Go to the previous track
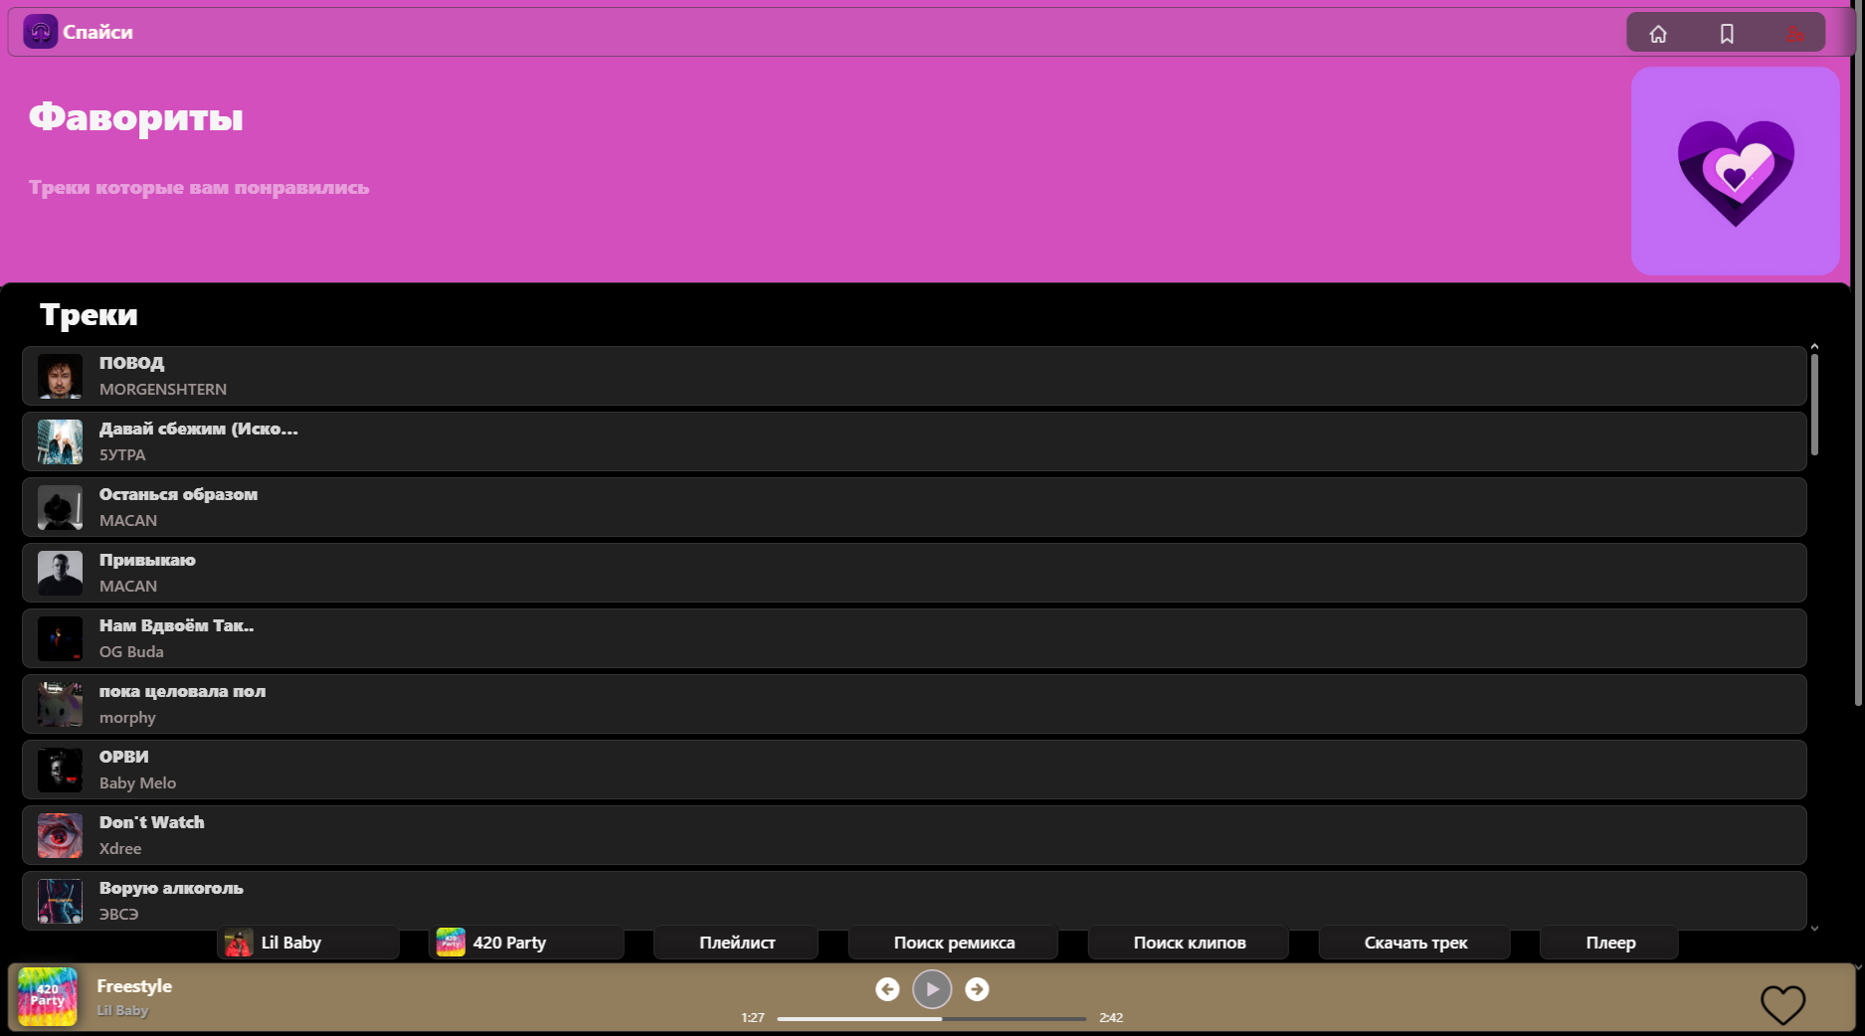This screenshot has width=1865, height=1036. coord(887,989)
